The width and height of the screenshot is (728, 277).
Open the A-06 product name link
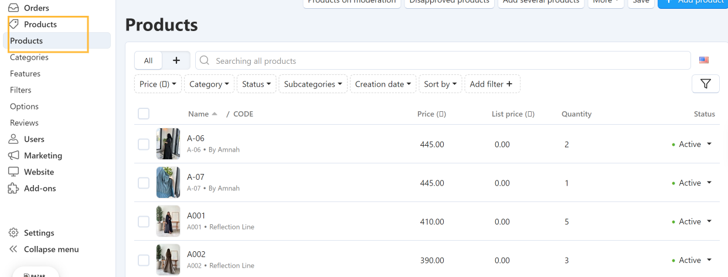click(196, 138)
